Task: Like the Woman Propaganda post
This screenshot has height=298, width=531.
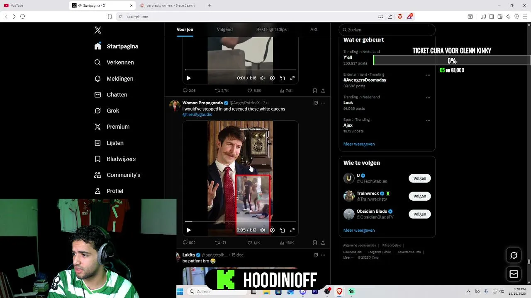Action: coord(253,243)
